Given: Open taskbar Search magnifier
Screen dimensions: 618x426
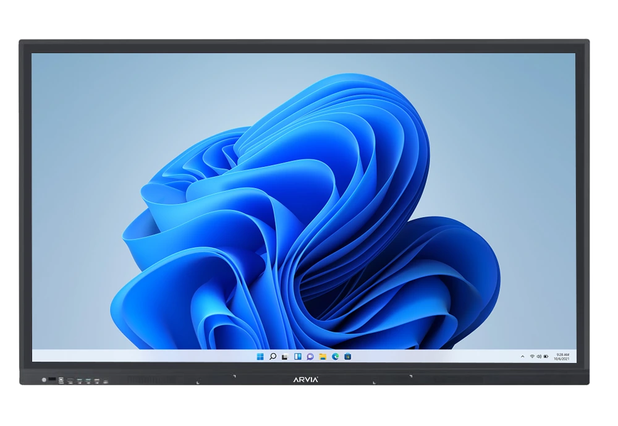Looking at the screenshot, I should pyautogui.click(x=273, y=357).
